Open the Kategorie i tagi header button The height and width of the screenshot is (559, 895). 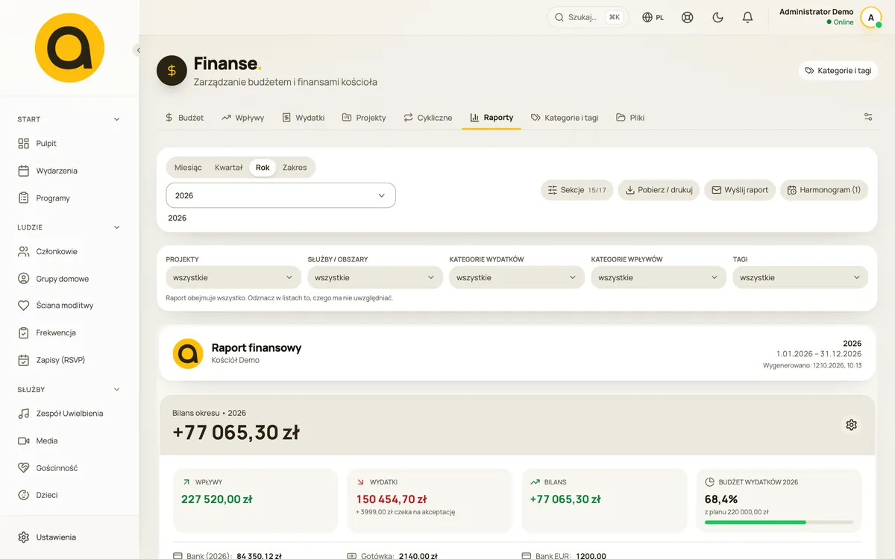(x=838, y=71)
